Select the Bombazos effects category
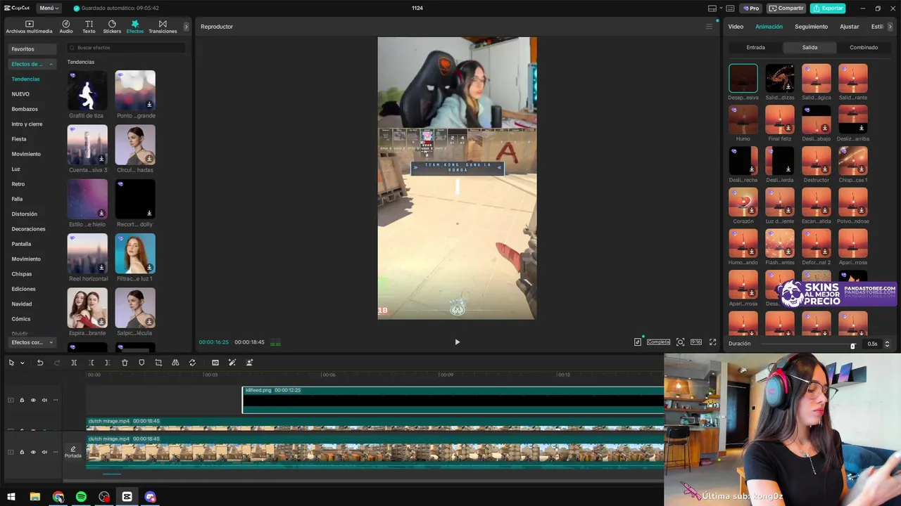Screen dimensions: 901x506 pos(25,109)
